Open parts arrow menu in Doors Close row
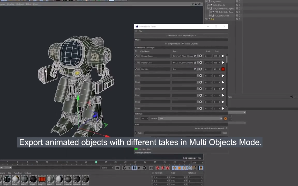This screenshot has height=186, width=298. (x=198, y=63)
